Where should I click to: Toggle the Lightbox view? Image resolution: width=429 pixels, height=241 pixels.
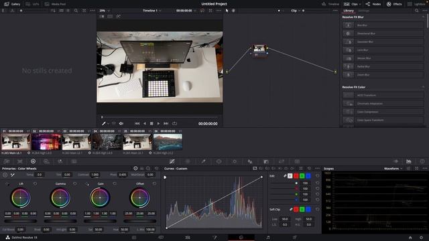pos(416,4)
